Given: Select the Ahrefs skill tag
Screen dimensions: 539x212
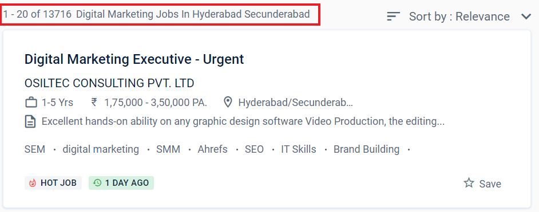Looking at the screenshot, I should tap(212, 149).
